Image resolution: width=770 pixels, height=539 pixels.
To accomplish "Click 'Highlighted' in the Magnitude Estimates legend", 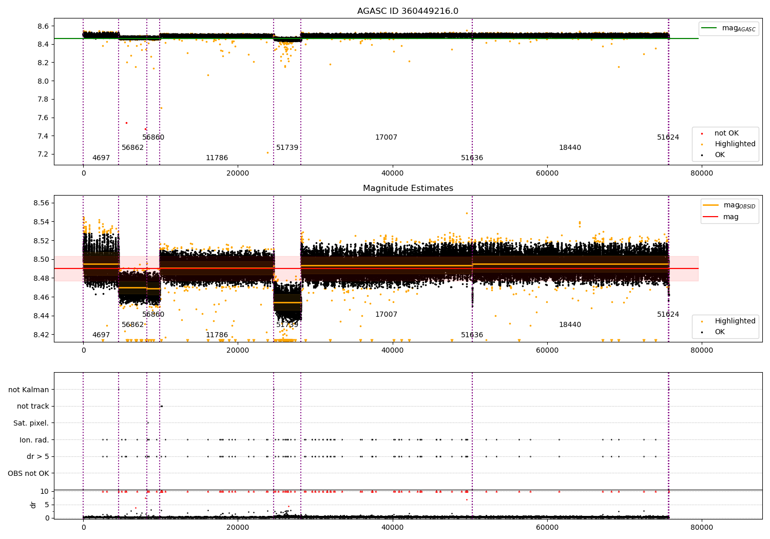I will [x=735, y=321].
